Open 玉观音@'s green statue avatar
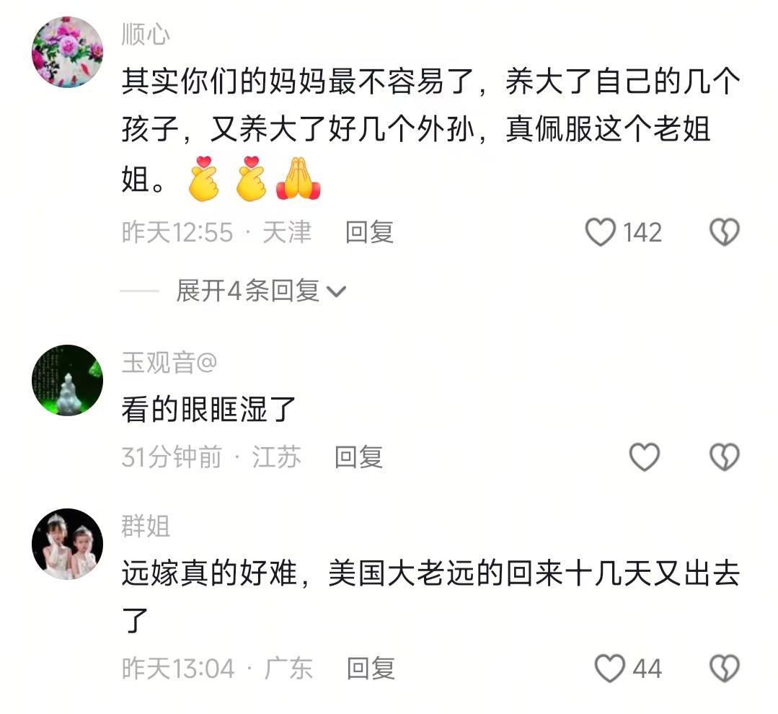The height and width of the screenshot is (714, 778). pyautogui.click(x=68, y=380)
